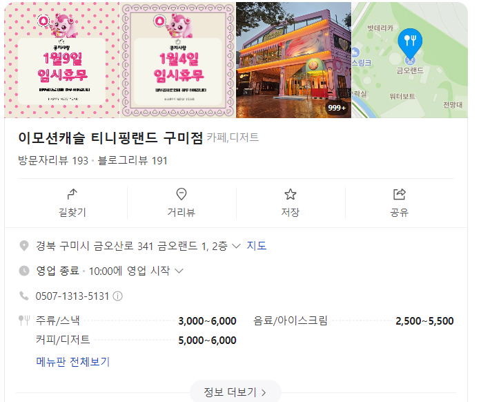Open the 정보 더보기 more info button
Viewport: 481px width, 402px height.
[x=235, y=392]
